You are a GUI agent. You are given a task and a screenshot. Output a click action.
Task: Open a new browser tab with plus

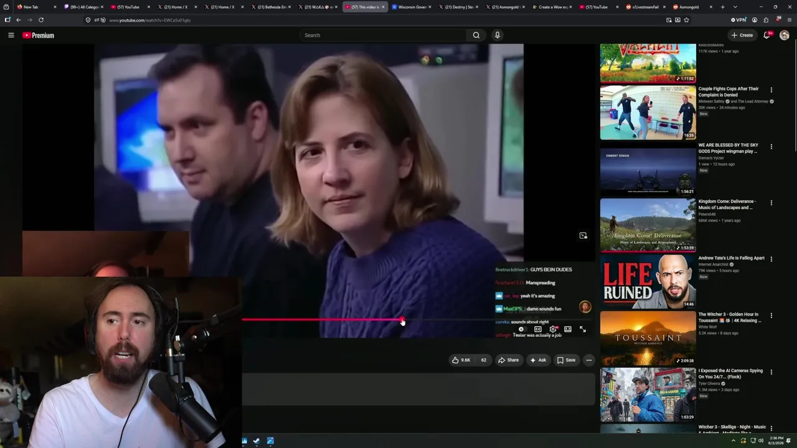pyautogui.click(x=722, y=7)
